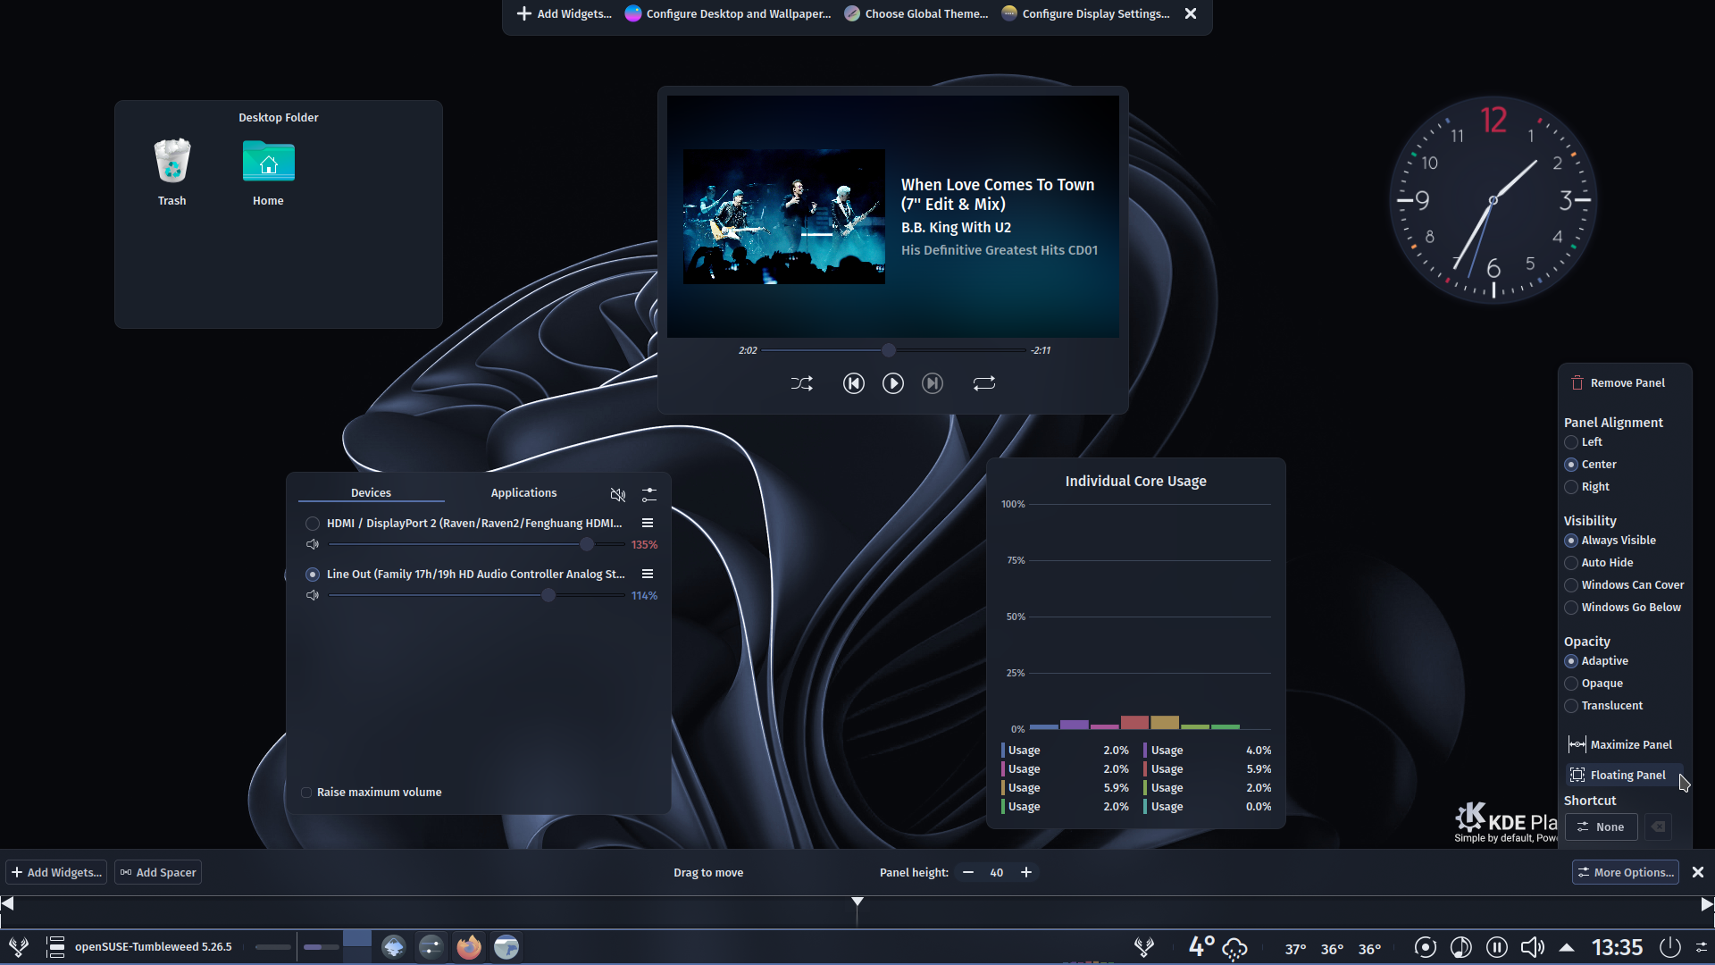Adjust the HDMI volume slider at 135%

[476, 544]
